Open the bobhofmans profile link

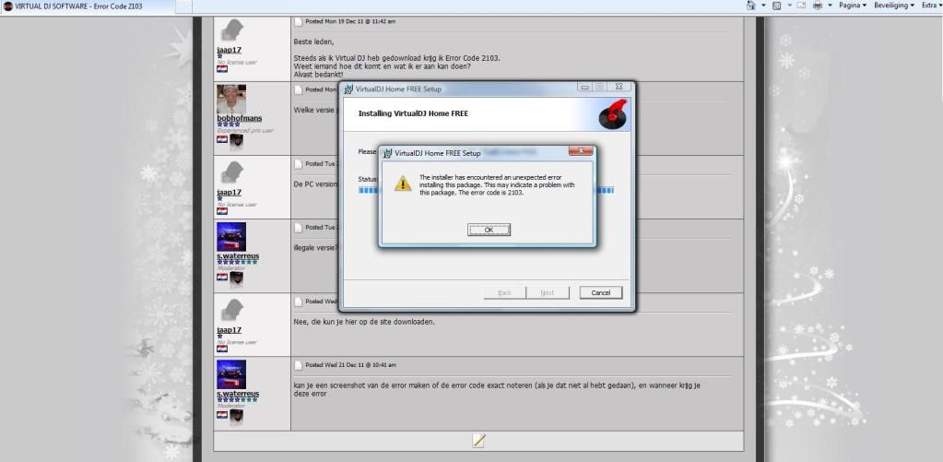tap(240, 118)
